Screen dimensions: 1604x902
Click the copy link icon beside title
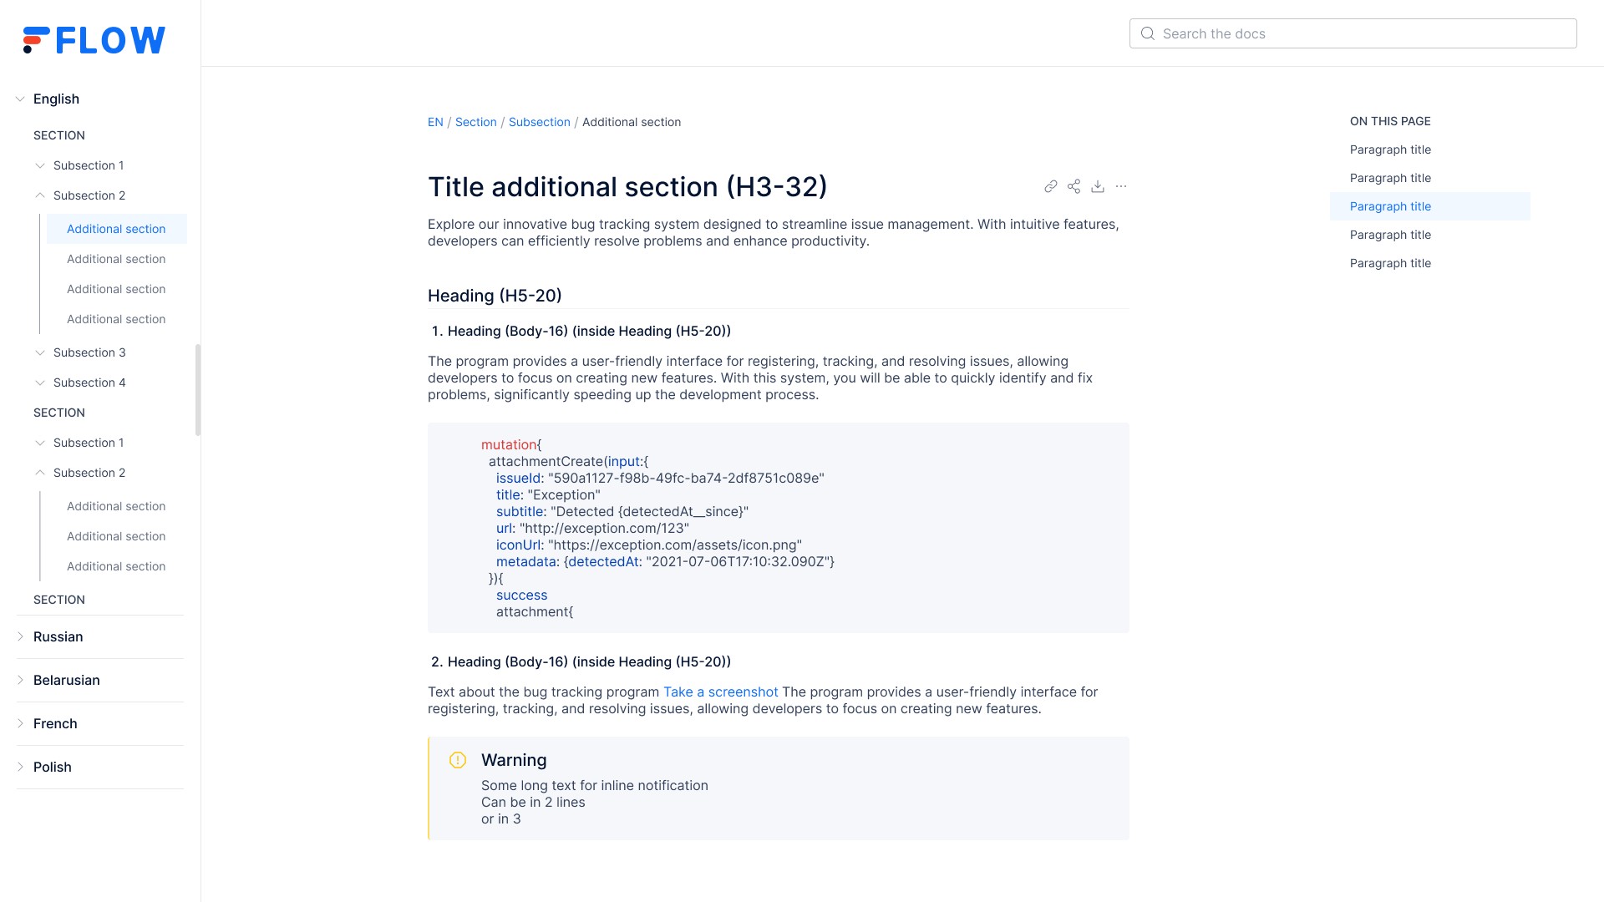[1051, 186]
